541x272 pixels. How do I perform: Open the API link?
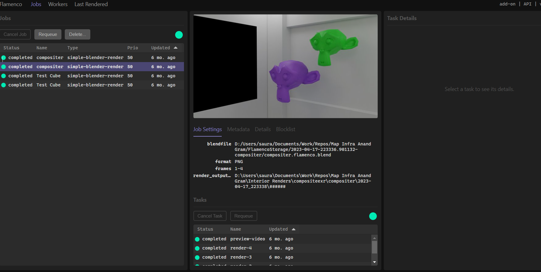[x=527, y=4]
